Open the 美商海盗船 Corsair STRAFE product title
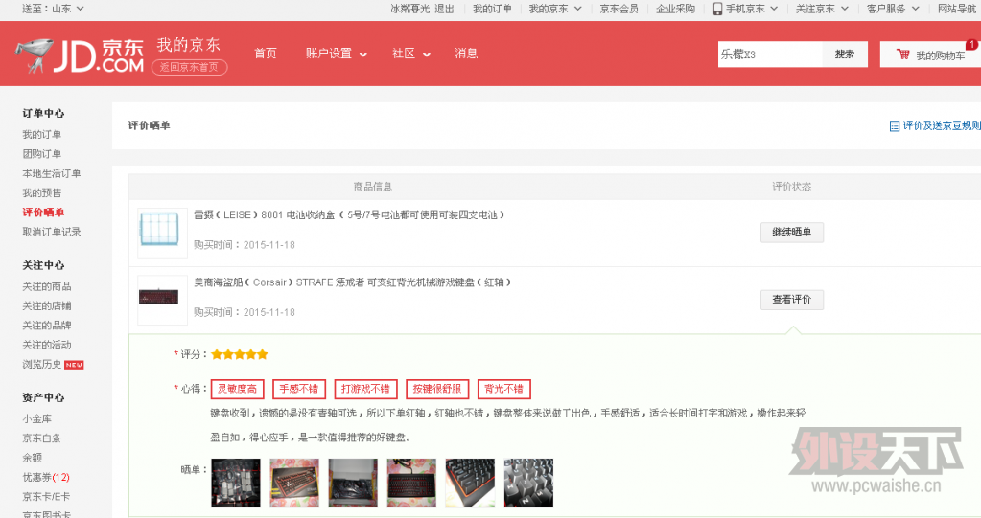981x518 pixels. pyautogui.click(x=352, y=282)
